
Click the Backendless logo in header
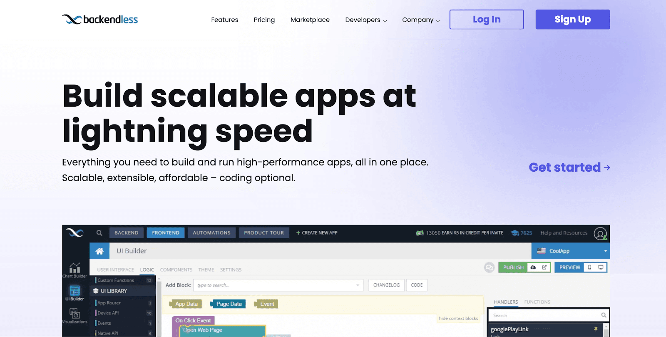[x=100, y=20]
